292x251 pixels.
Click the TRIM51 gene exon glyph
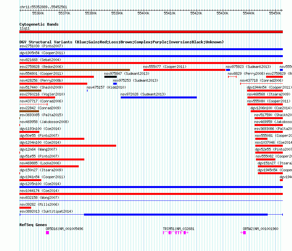click(x=176, y=233)
